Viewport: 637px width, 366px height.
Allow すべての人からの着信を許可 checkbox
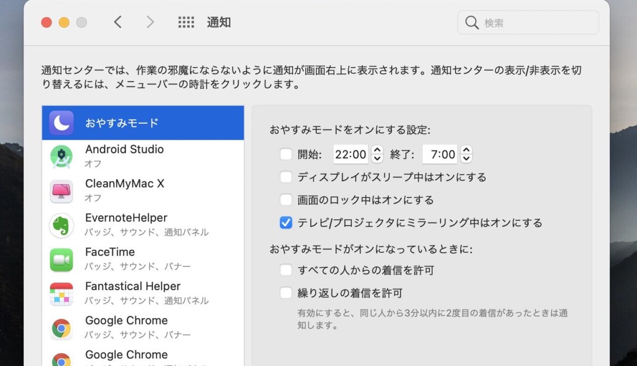coord(286,270)
